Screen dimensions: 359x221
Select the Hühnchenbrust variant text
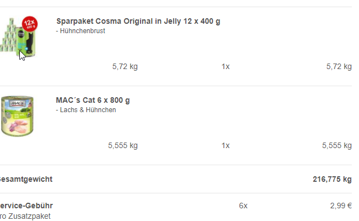(x=82, y=31)
